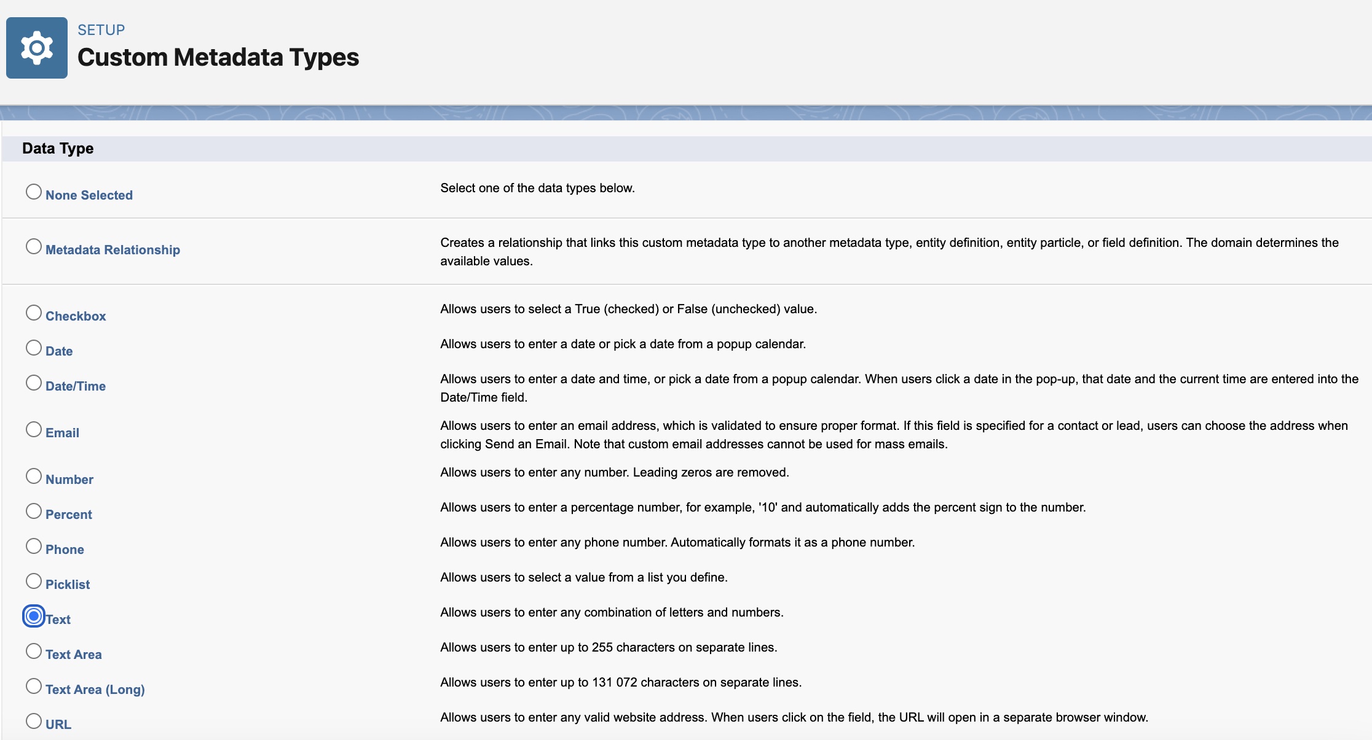Select the None Selected radio button
1372x740 pixels.
(34, 192)
